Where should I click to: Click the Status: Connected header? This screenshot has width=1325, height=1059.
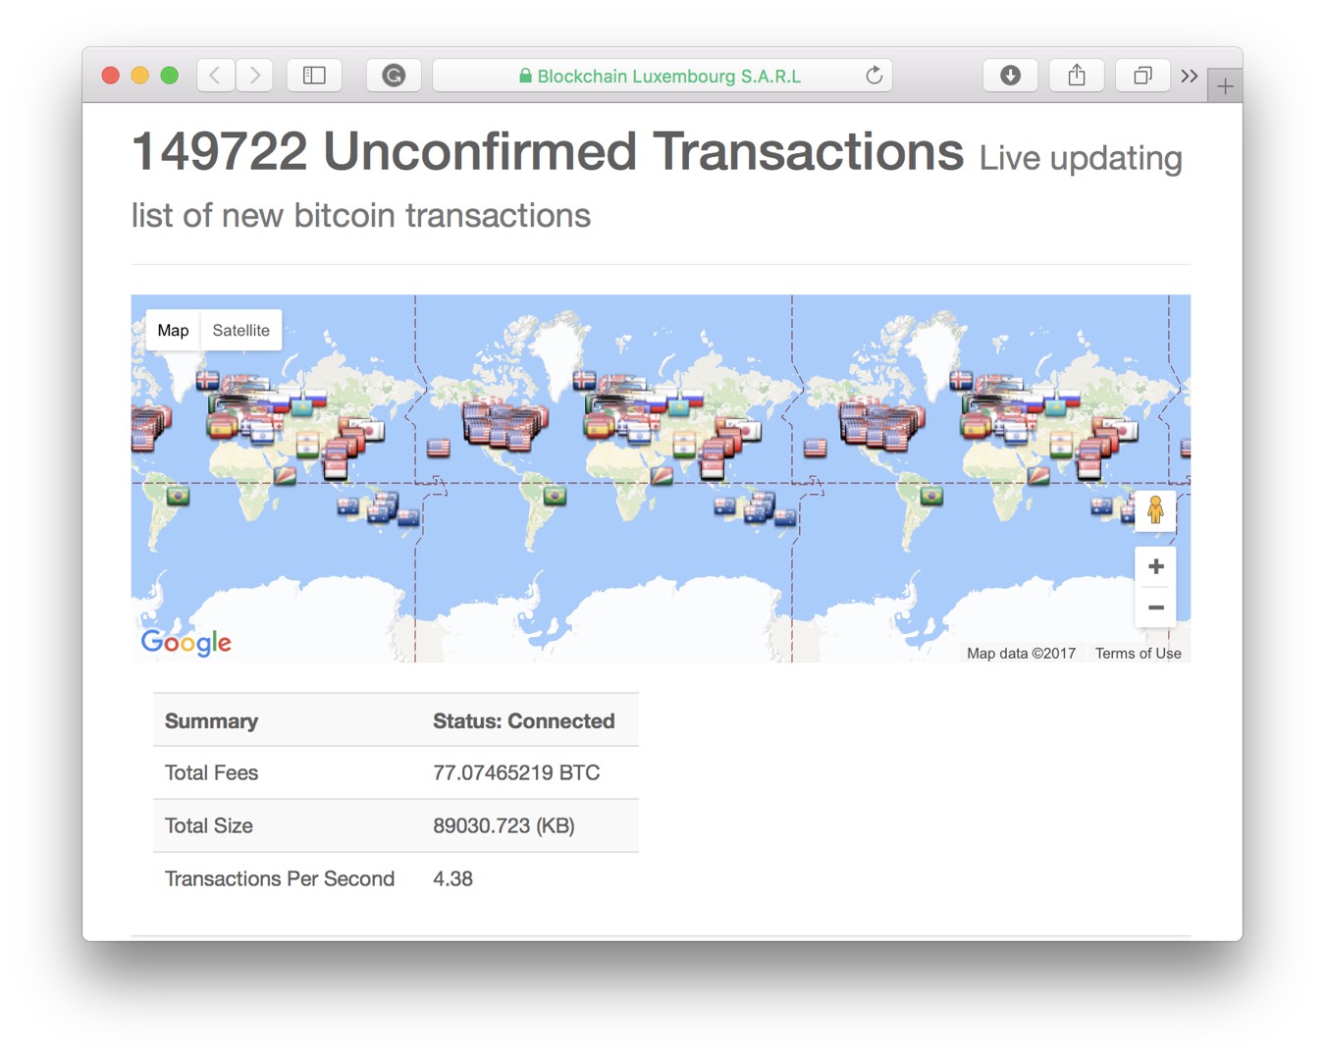pos(524,721)
